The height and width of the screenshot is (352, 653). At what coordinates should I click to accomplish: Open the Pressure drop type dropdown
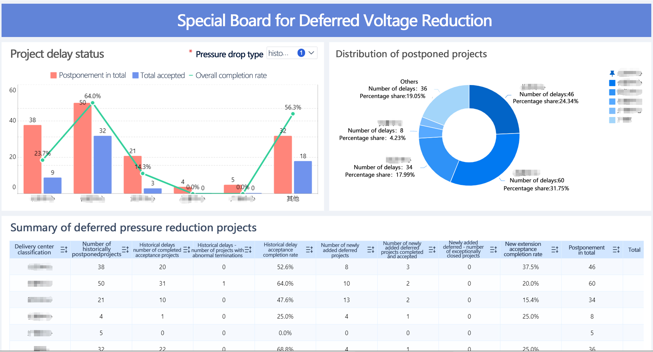pos(279,53)
